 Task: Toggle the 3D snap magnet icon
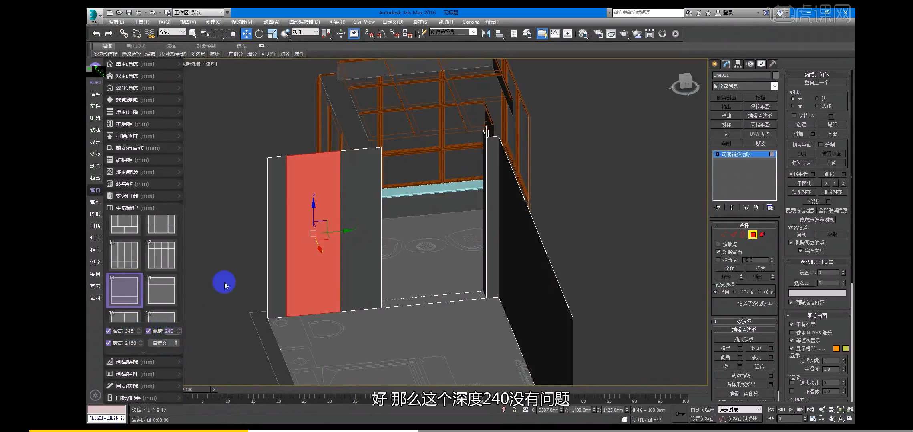coord(369,34)
